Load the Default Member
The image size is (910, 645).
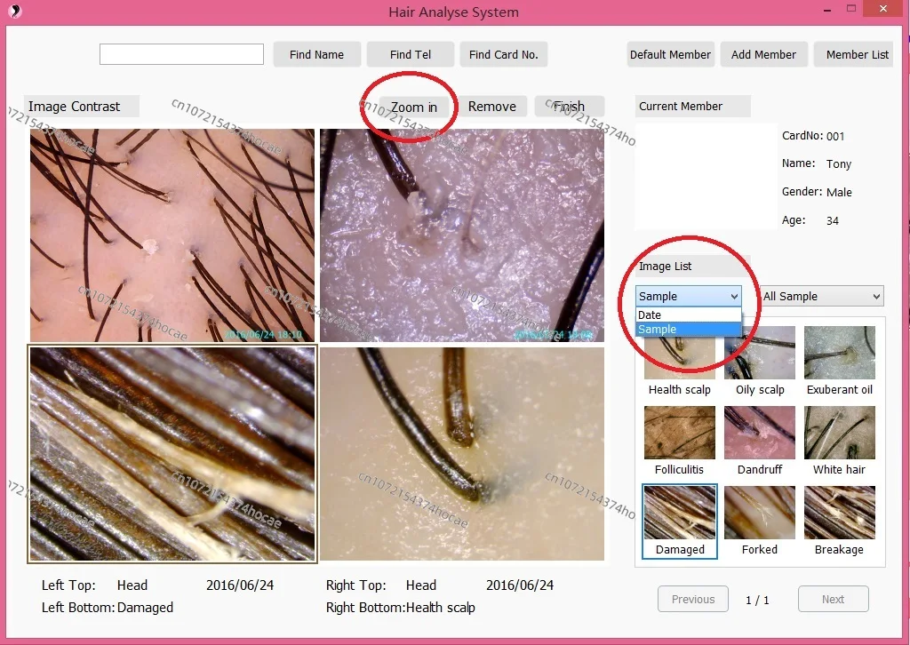(x=670, y=54)
